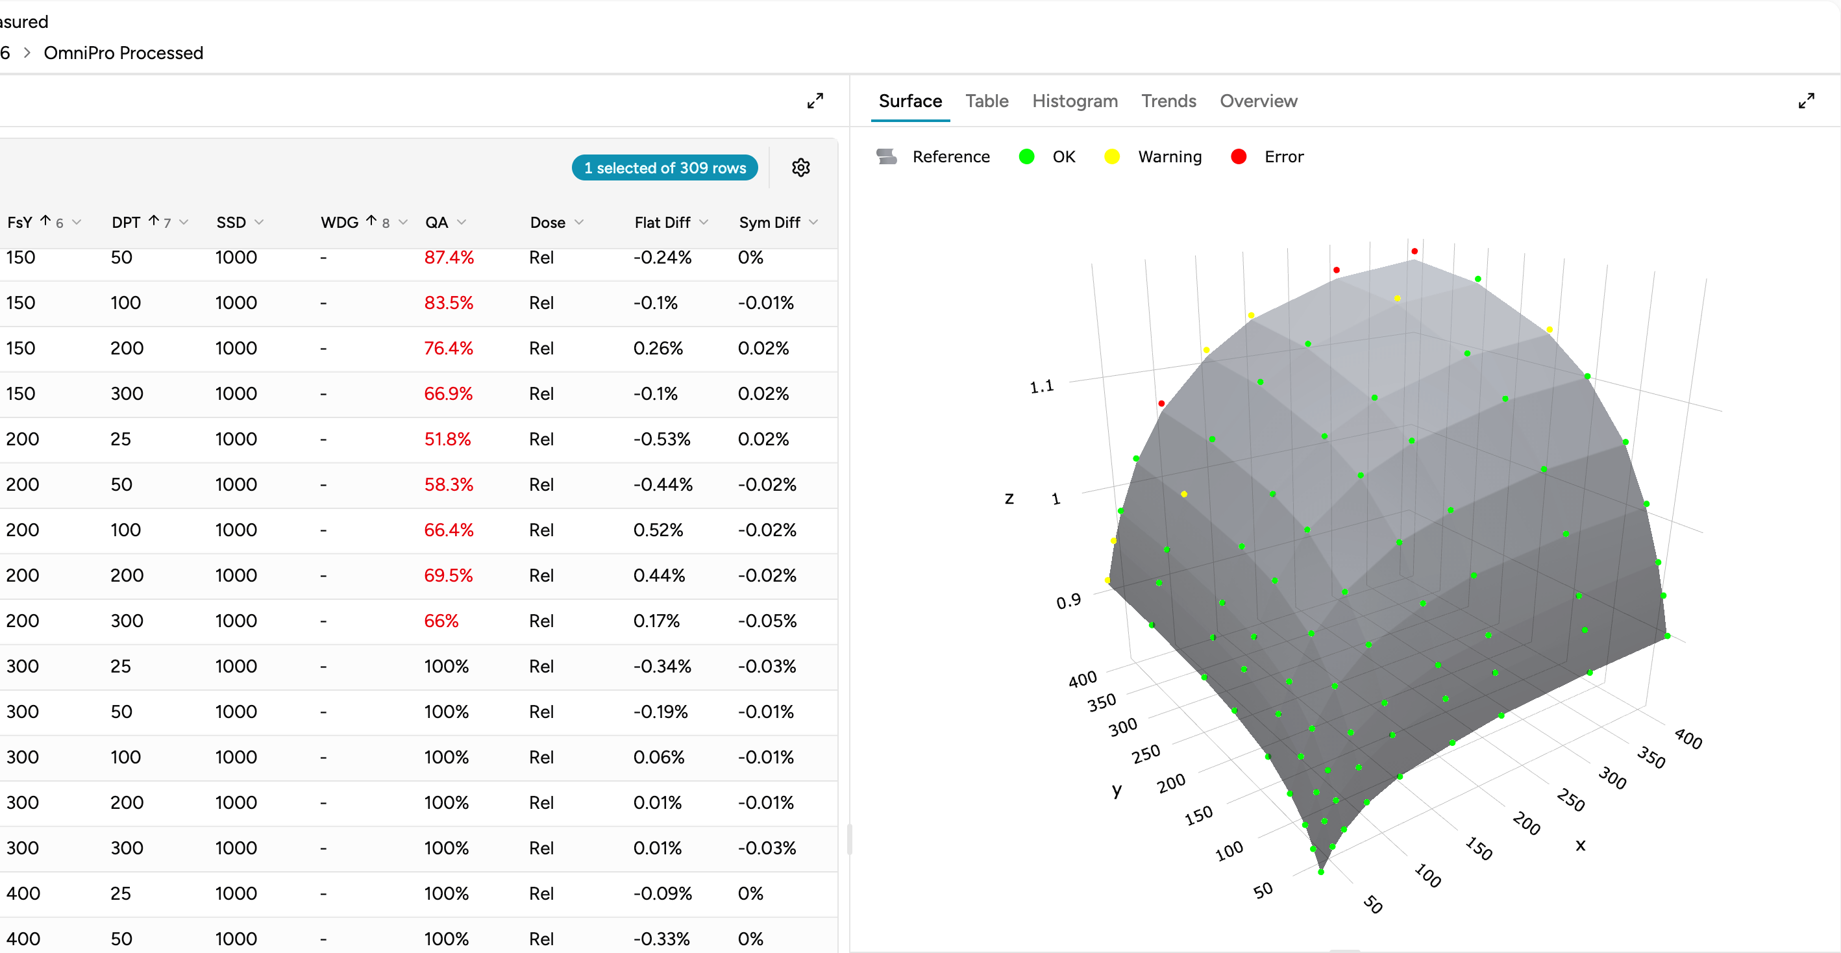Open the QA column dropdown menu
This screenshot has width=1841, height=953.
pyautogui.click(x=462, y=222)
